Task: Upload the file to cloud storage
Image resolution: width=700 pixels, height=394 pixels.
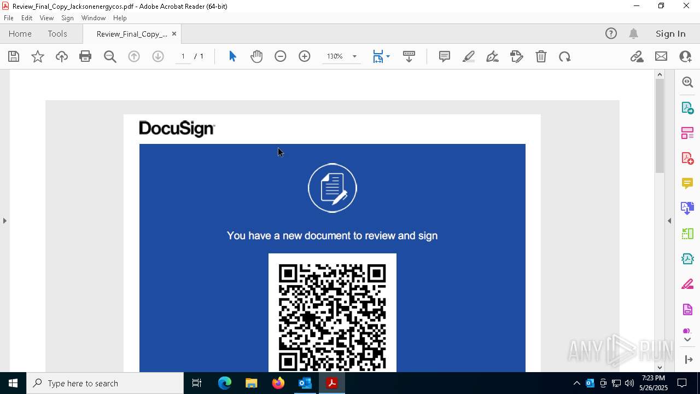Action: pos(62,56)
